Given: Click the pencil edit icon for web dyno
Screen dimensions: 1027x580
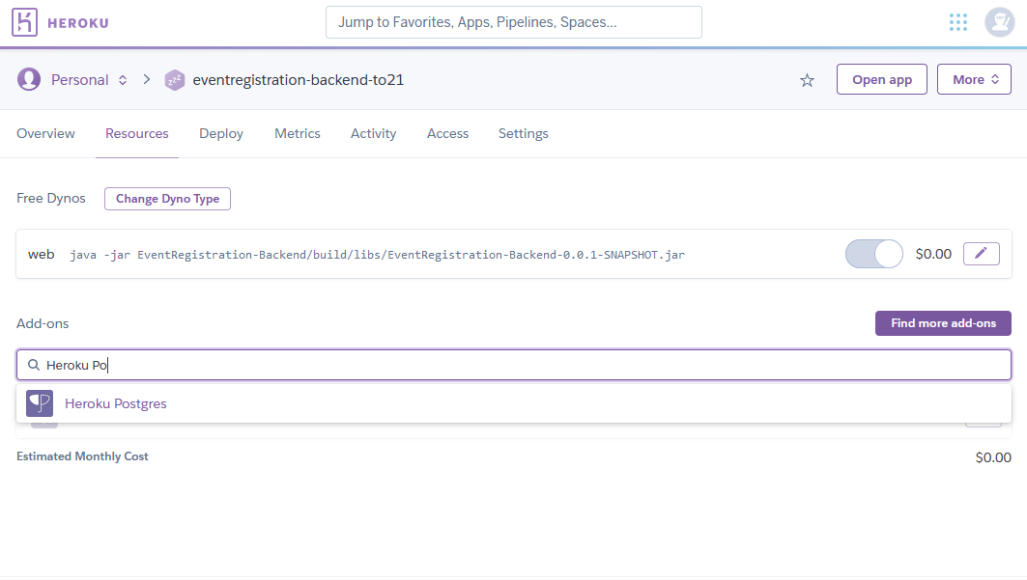Looking at the screenshot, I should pos(981,254).
